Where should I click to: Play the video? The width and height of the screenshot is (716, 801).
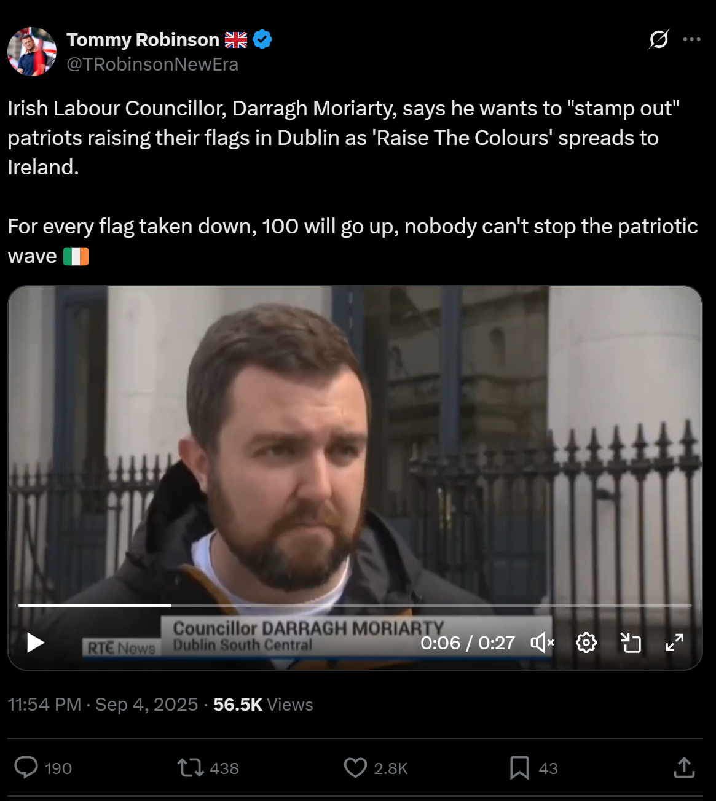[x=36, y=643]
